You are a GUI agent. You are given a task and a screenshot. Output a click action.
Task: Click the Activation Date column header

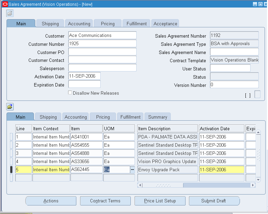point(222,129)
